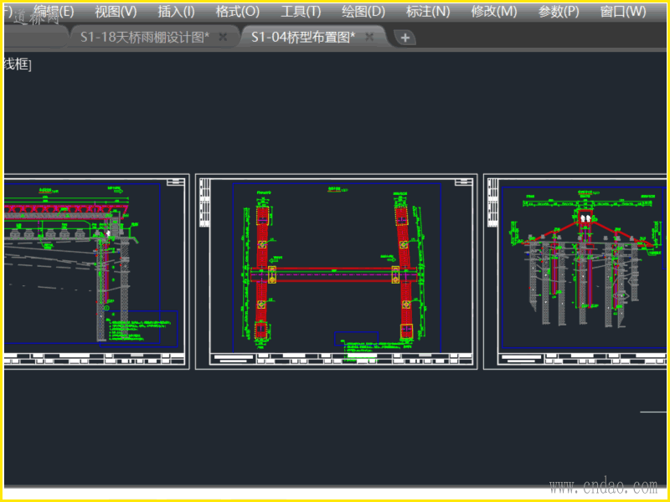Open the 绘图(D) menu
The height and width of the screenshot is (502, 670).
363,12
